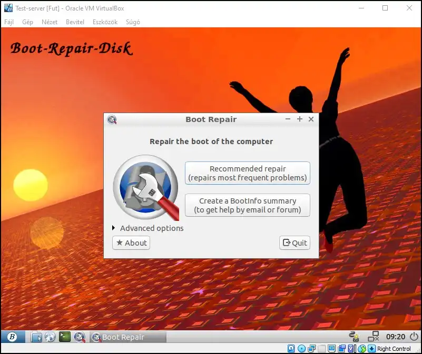
Task: Open the web browser globe icon
Action: point(50,337)
